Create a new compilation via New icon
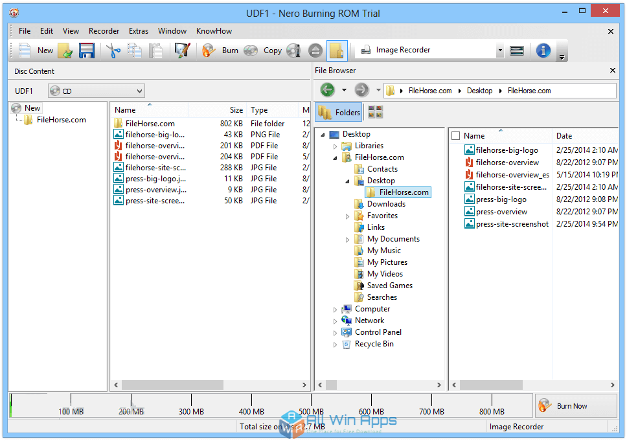 pos(25,51)
